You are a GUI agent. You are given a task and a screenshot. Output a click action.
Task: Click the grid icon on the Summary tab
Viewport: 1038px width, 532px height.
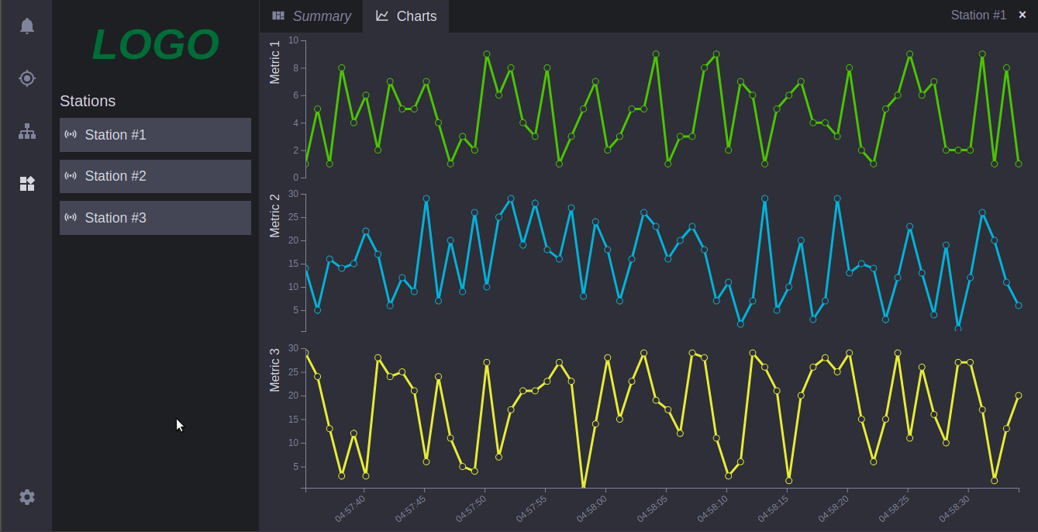[278, 16]
